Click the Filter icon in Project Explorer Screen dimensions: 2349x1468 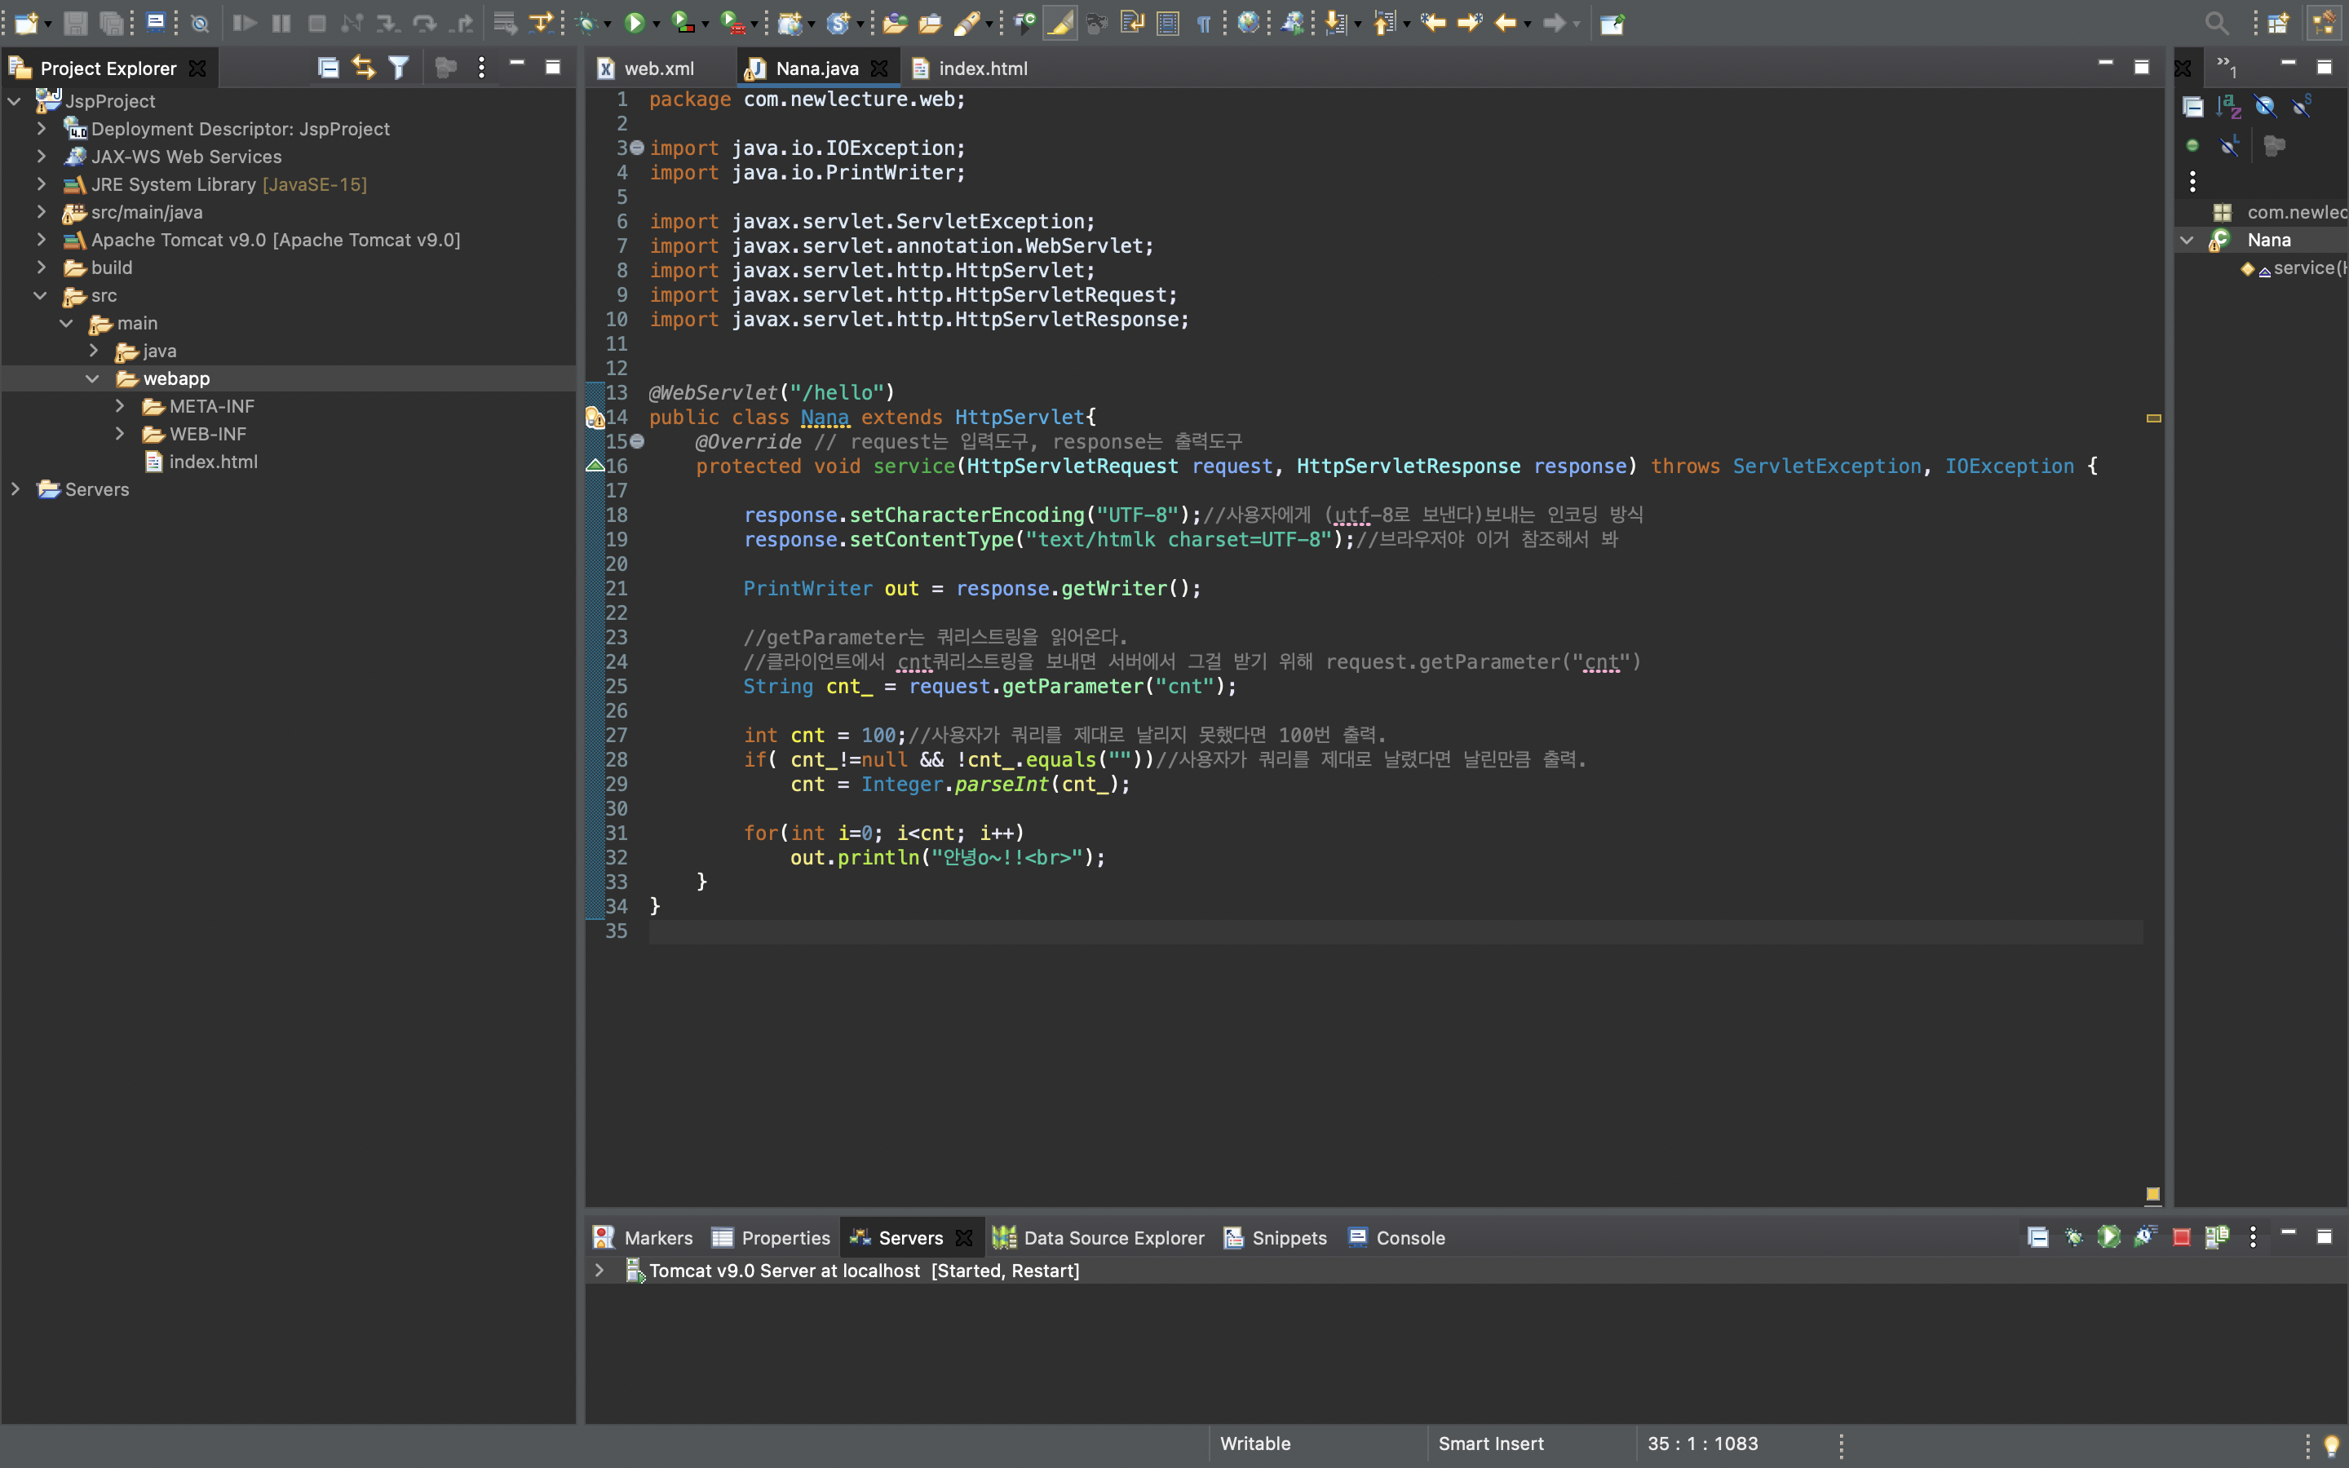398,67
